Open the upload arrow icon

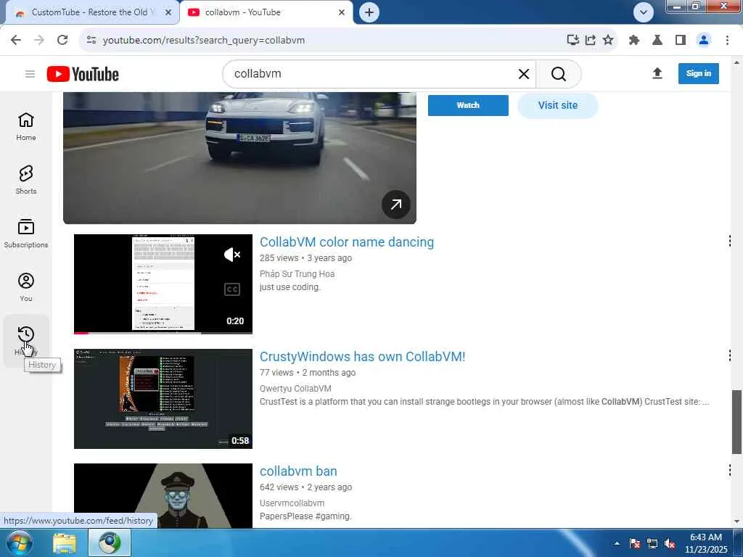point(657,73)
